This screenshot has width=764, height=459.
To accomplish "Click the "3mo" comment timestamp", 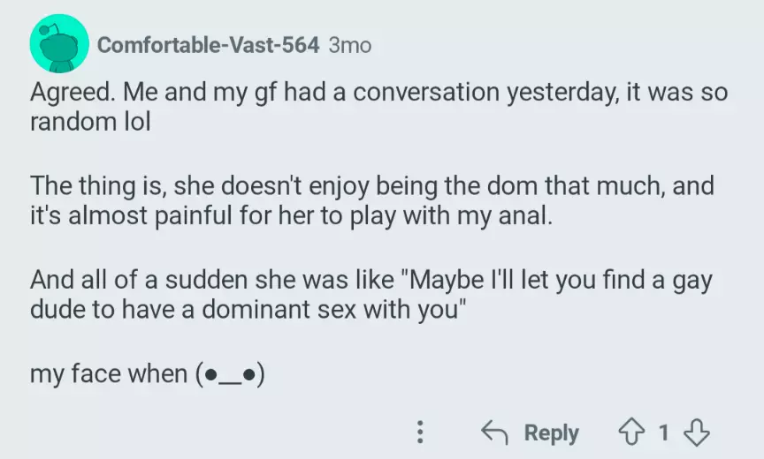I will coord(349,45).
